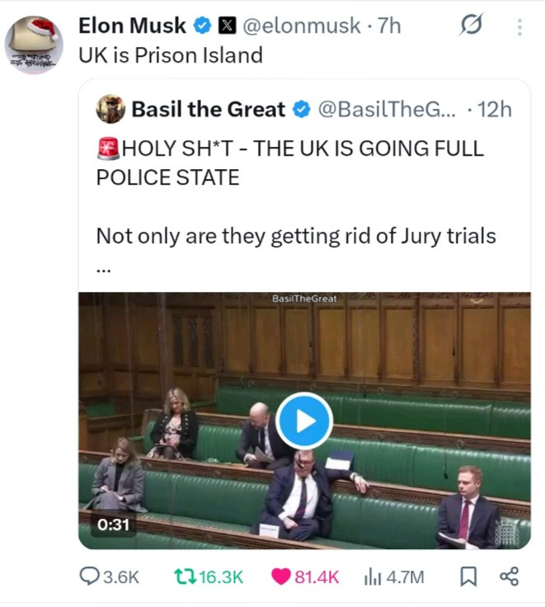Click the Grok slashed-circle icon
545x607 pixels.
[x=472, y=26]
